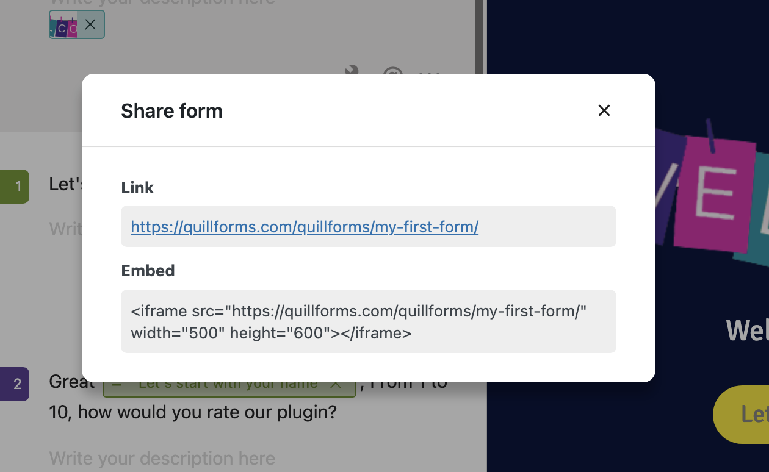Open block settings wrench icon
Screen dimensions: 769x472
(x=352, y=70)
